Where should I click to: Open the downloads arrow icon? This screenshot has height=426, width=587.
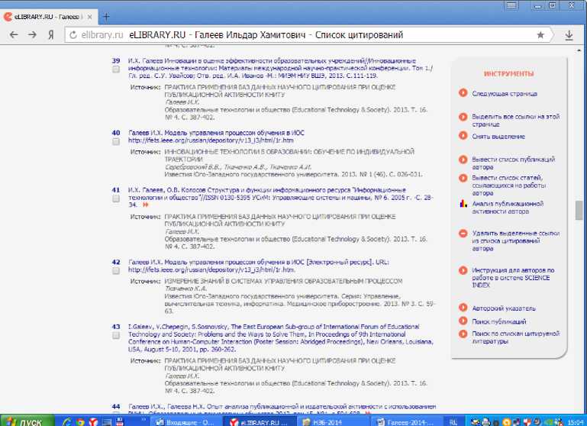pos(569,35)
